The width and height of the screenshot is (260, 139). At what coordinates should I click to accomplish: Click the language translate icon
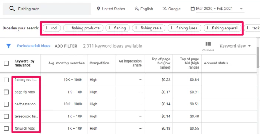click(x=137, y=9)
